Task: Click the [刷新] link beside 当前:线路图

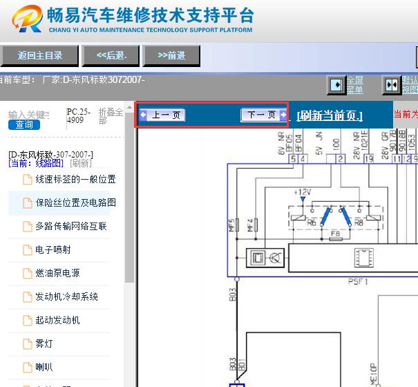Action: [x=81, y=163]
